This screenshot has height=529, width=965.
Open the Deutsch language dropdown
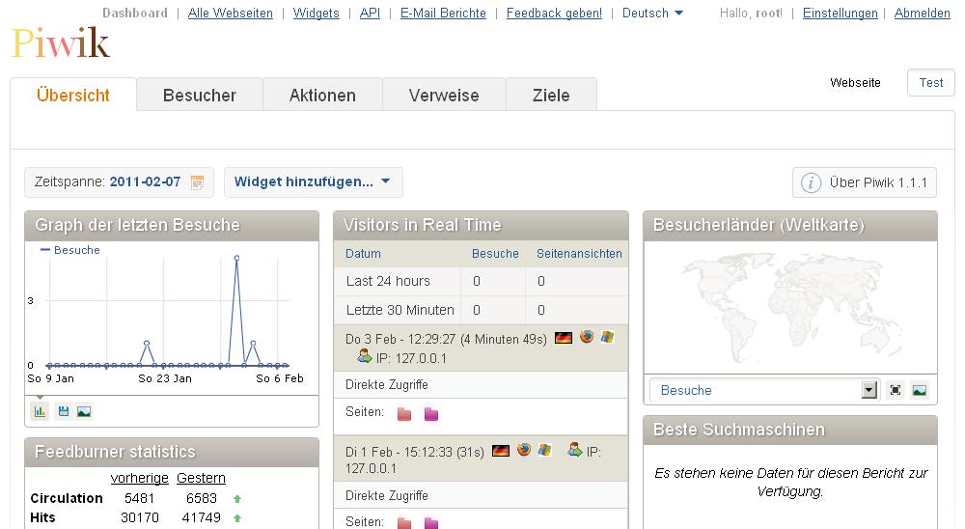click(652, 13)
